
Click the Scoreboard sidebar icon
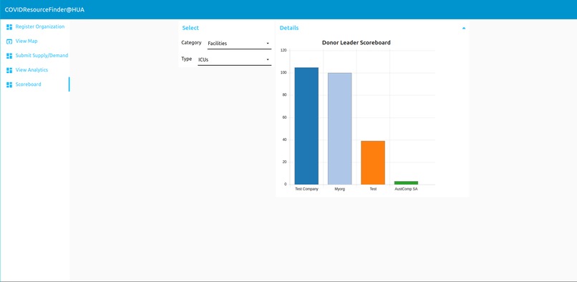[x=9, y=84]
